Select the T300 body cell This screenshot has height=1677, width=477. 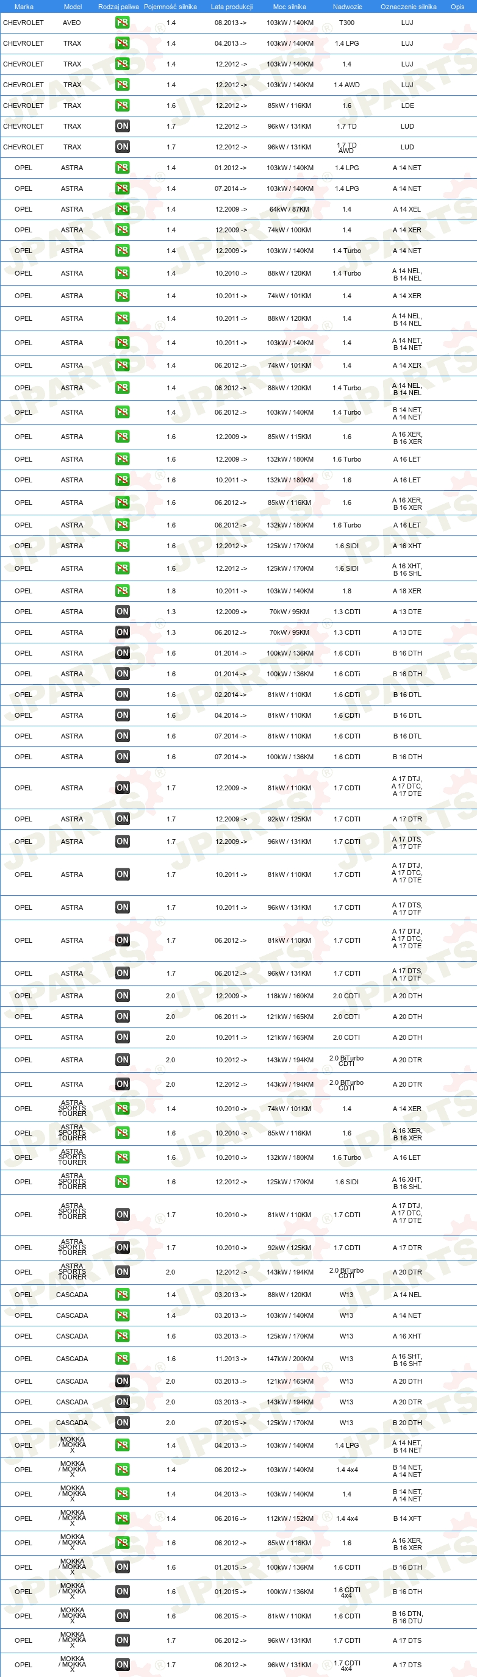(x=347, y=23)
